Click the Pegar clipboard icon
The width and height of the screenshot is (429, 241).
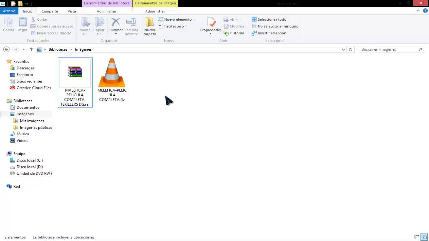click(x=22, y=22)
